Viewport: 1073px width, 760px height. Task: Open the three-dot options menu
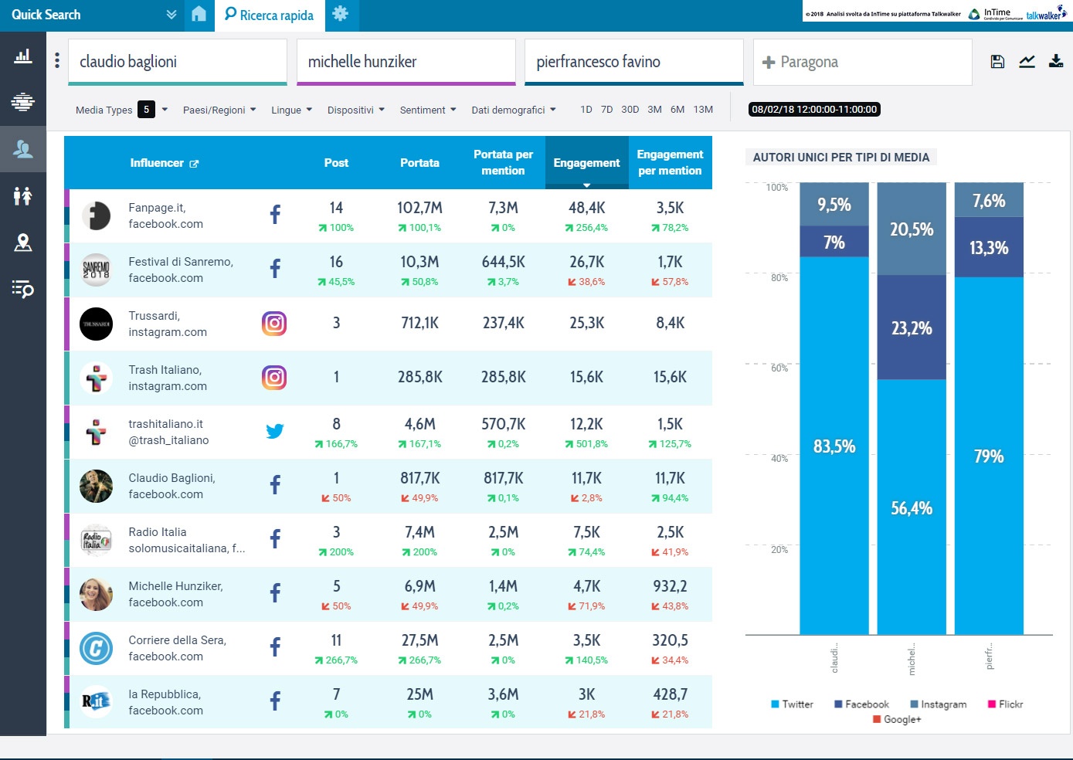pos(57,60)
